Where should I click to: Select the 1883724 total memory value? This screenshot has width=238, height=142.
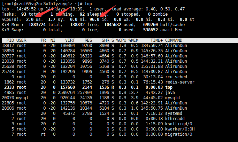[37, 25]
